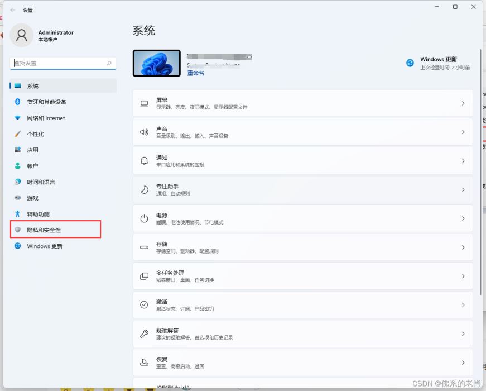The image size is (486, 391).
Task: Click the 隐私和安全性 shield icon
Action: pyautogui.click(x=18, y=230)
